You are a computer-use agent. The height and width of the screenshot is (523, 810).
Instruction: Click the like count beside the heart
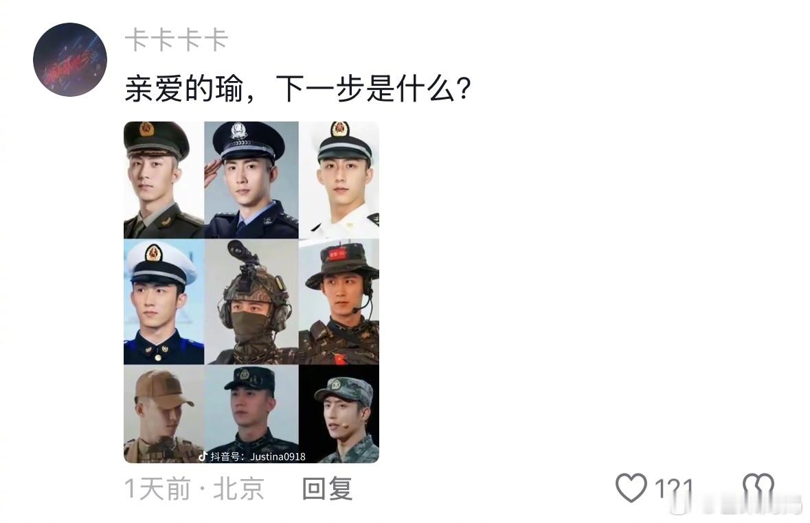pos(673,489)
